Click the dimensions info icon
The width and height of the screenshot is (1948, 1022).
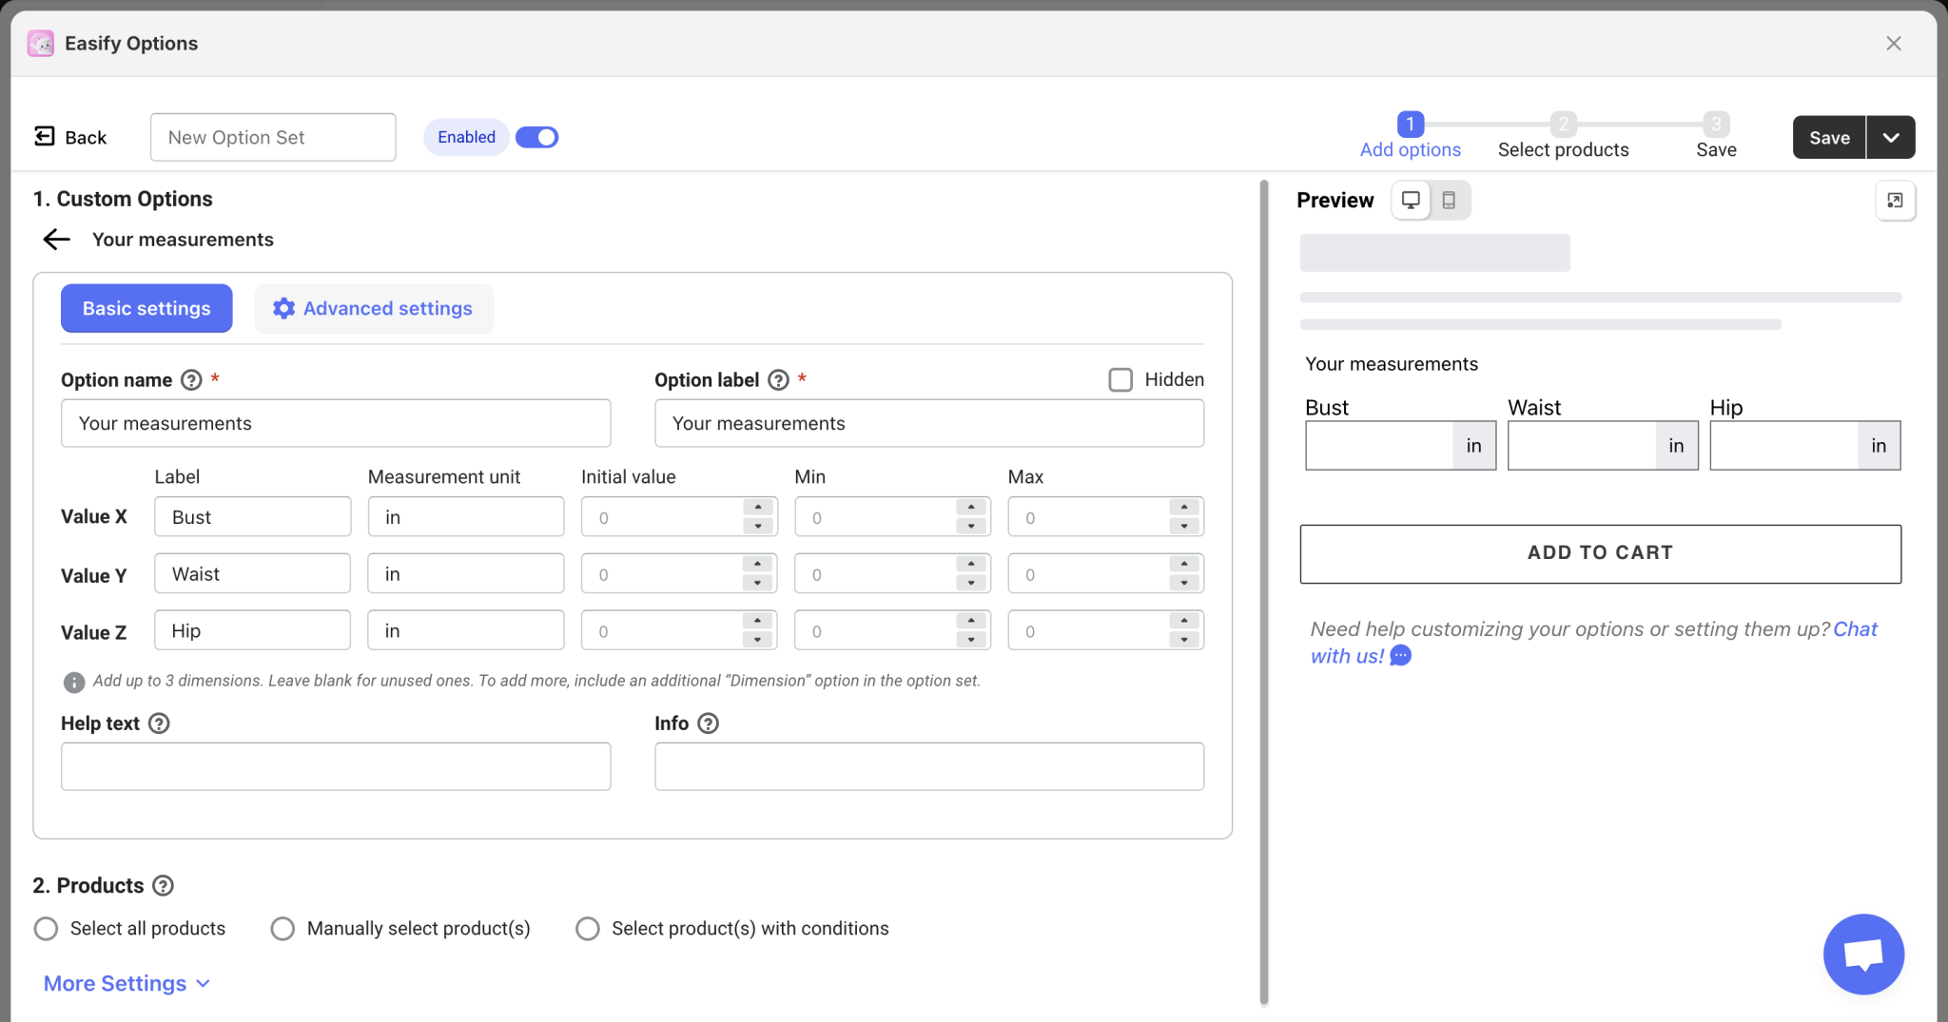pos(73,682)
